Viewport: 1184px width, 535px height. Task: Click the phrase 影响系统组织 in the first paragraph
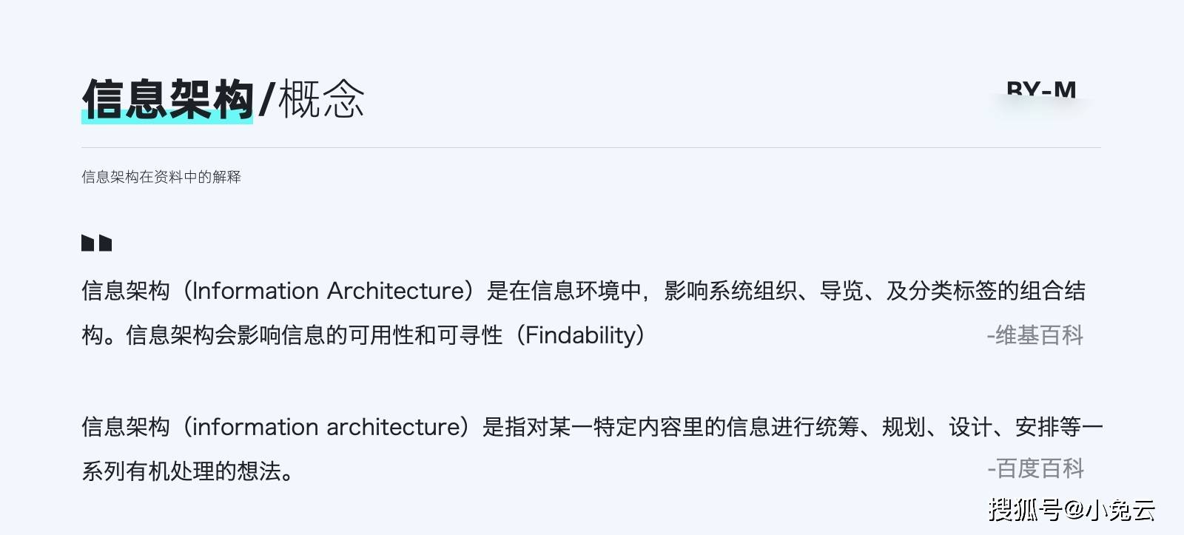(730, 291)
